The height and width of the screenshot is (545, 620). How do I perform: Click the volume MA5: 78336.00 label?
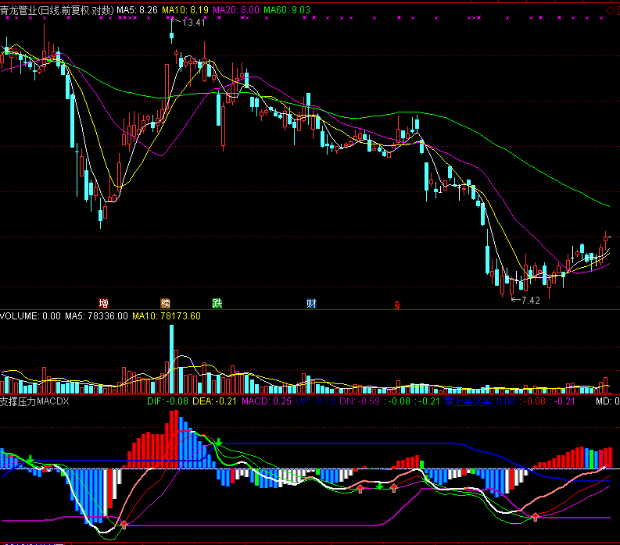96,316
